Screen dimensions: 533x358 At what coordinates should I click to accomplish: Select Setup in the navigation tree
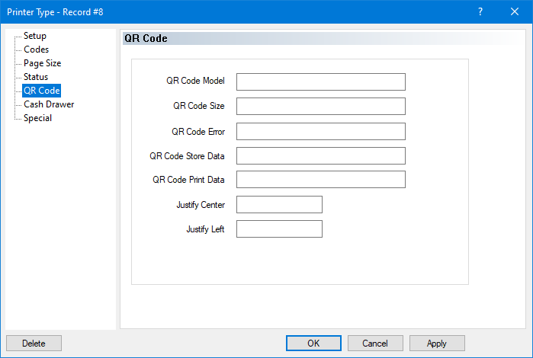[x=34, y=36]
